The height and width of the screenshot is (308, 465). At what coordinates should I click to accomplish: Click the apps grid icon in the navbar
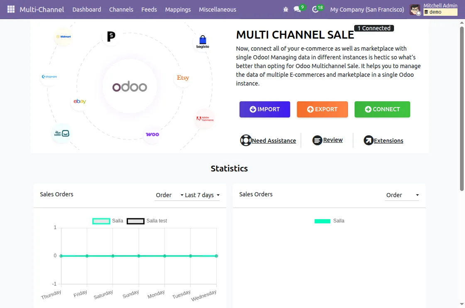click(10, 9)
